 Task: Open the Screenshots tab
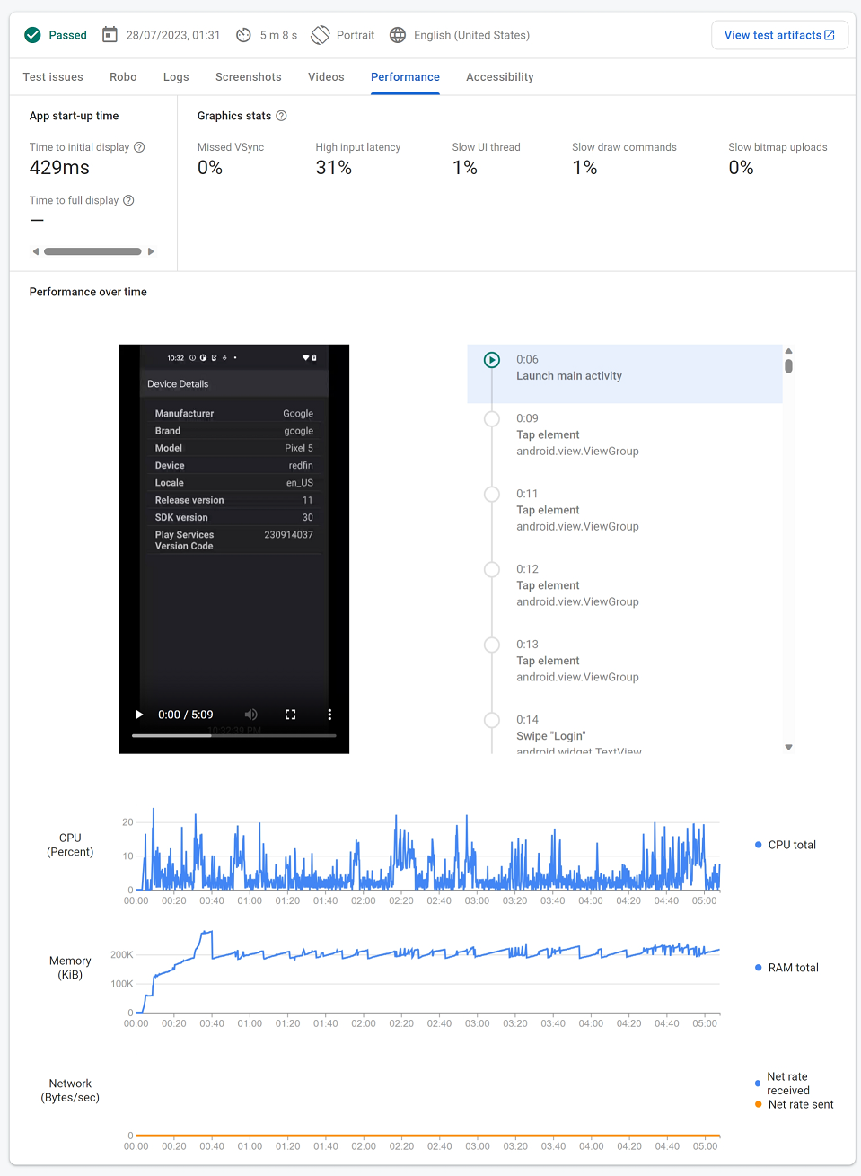[x=249, y=77]
